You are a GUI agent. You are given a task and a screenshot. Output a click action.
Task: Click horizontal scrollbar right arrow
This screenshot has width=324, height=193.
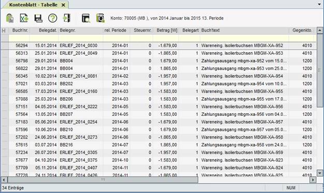[x=313, y=180]
